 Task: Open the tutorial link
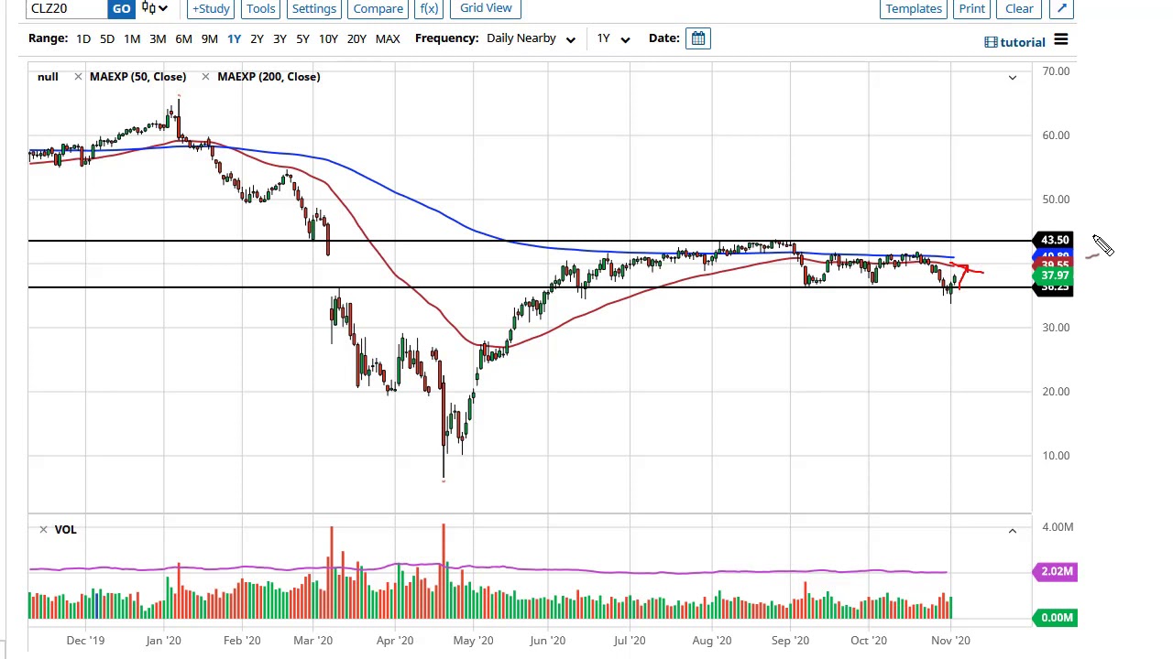[1014, 42]
